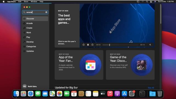Open Updates in sidebar
The width and height of the screenshot is (176, 99).
(x=35, y=51)
